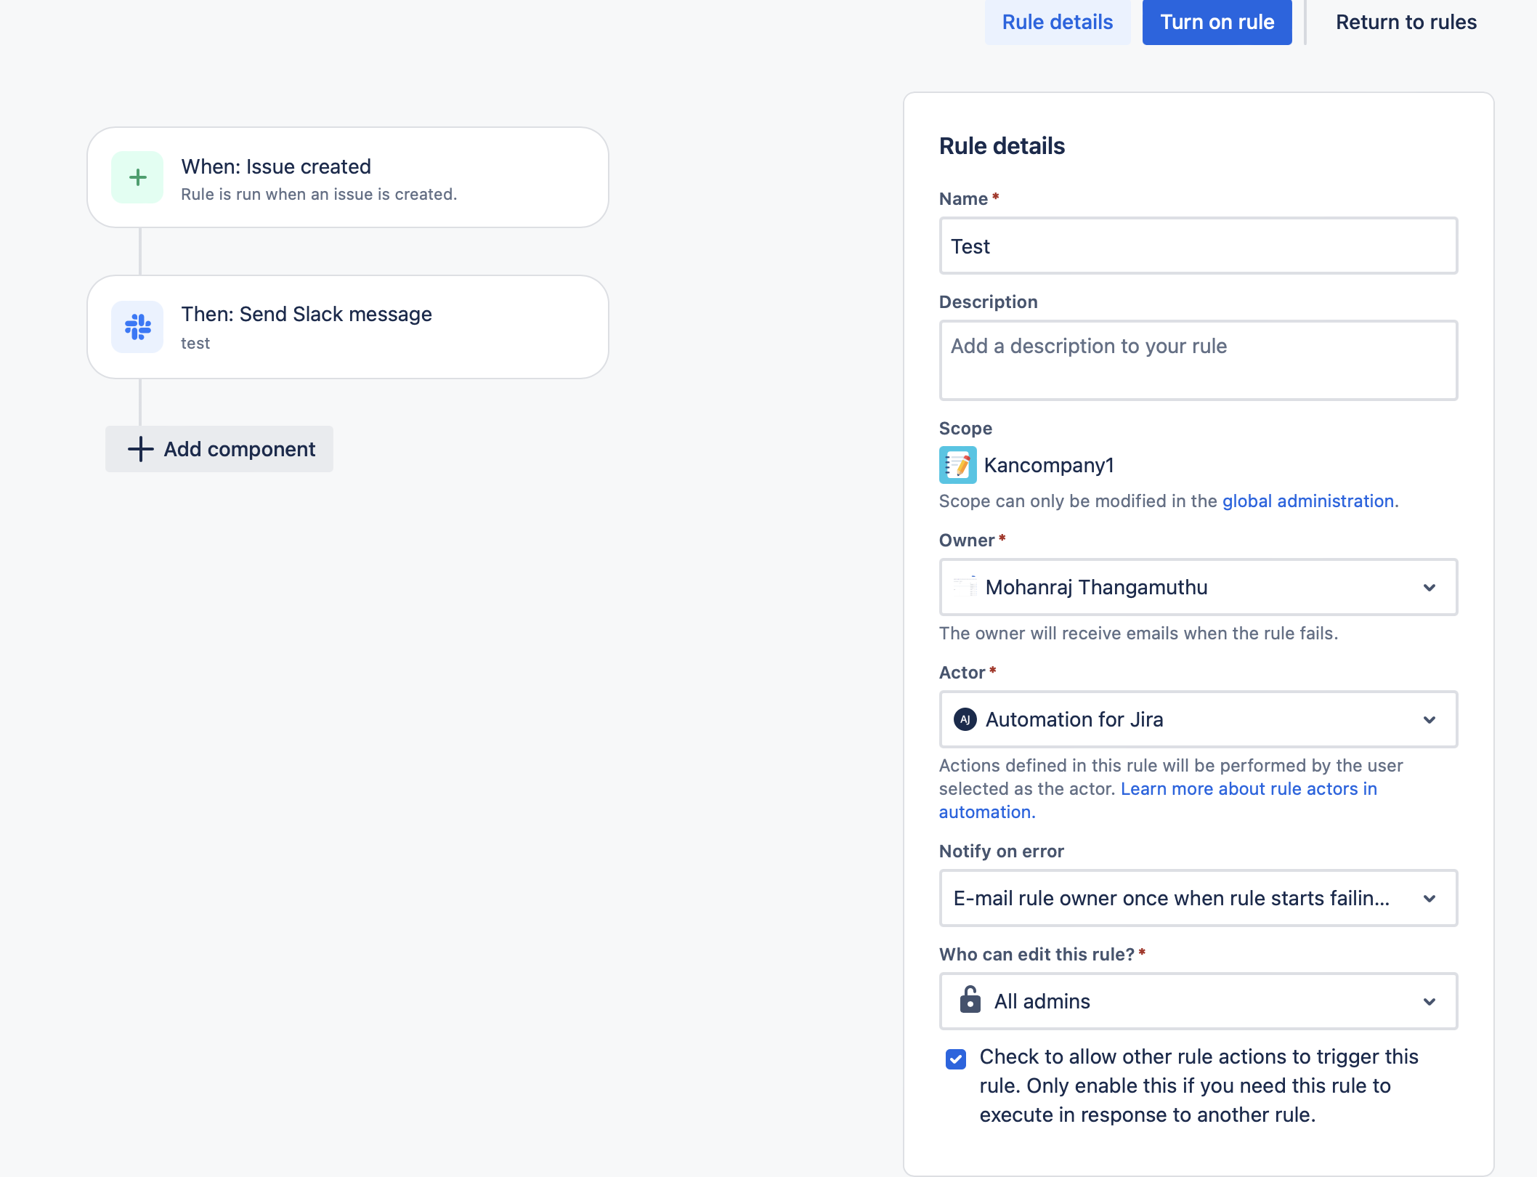Screen dimensions: 1537x1177
Task: Click into the Description text area
Action: coord(1198,360)
